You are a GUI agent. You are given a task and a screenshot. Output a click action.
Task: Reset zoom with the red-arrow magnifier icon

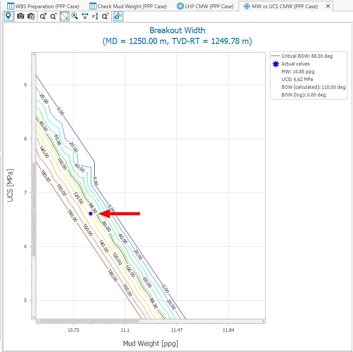click(105, 16)
